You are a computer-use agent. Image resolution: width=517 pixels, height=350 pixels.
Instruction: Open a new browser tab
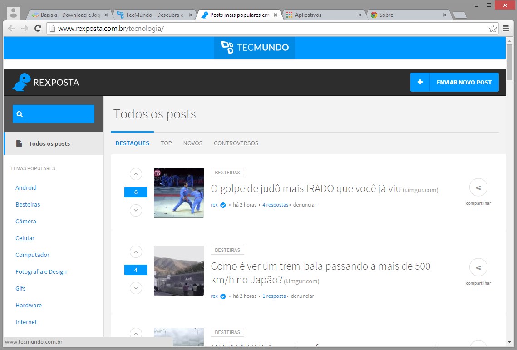pyautogui.click(x=460, y=15)
